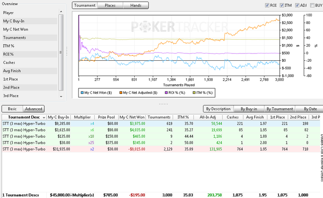The height and width of the screenshot is (198, 323).
Task: Sort by Prize Pool column header
Action: pyautogui.click(x=107, y=117)
